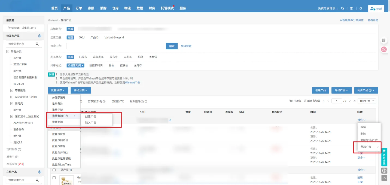The height and width of the screenshot is (185, 390).
Task: Click the 搜索 search button
Action: coord(171,46)
